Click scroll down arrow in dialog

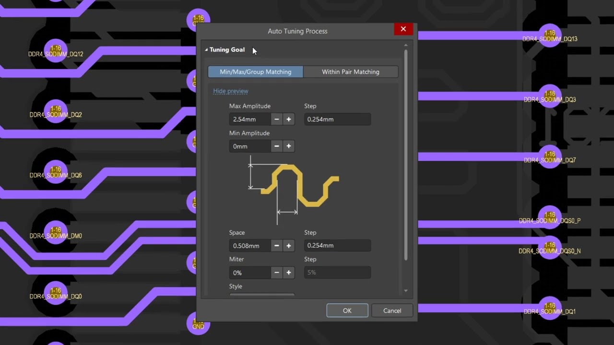click(406, 291)
